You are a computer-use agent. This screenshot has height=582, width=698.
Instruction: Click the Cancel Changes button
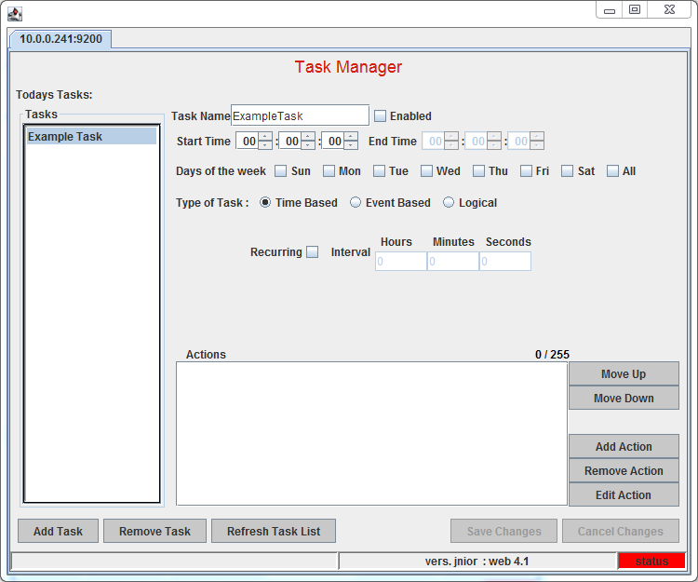click(621, 531)
